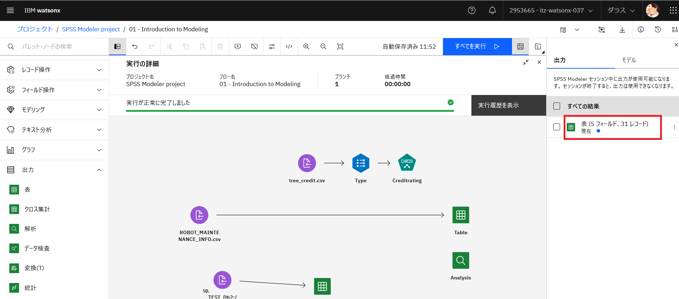Open SPSS Modeler project breadcrumb link
Image resolution: width=679 pixels, height=299 pixels.
pyautogui.click(x=91, y=29)
